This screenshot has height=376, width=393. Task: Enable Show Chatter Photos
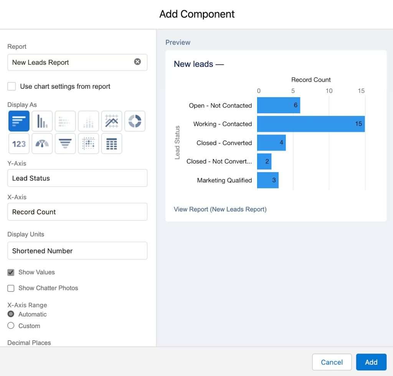point(11,288)
